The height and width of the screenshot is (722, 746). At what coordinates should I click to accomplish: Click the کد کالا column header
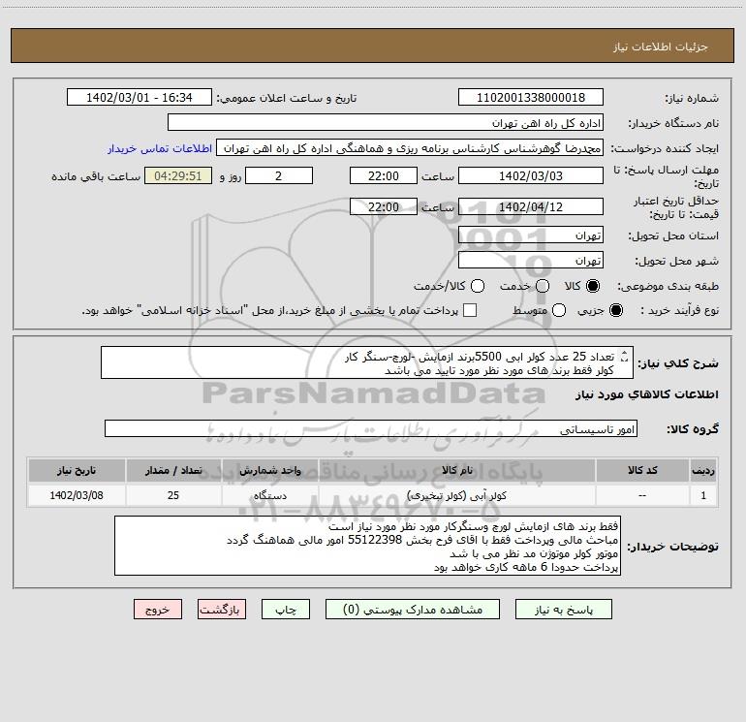coord(642,470)
